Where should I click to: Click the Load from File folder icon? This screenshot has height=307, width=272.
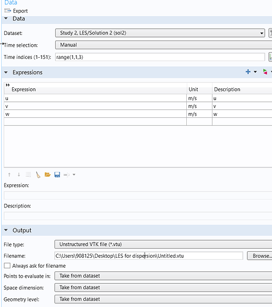pyautogui.click(x=48, y=174)
